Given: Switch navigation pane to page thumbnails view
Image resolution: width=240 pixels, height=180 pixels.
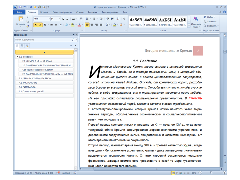Looking at the screenshot, I should pos(22,46).
